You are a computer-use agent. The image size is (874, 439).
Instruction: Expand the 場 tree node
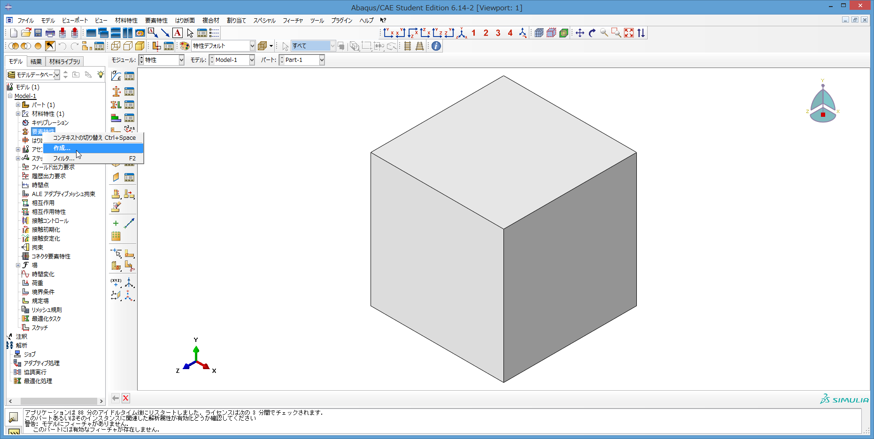click(x=18, y=265)
